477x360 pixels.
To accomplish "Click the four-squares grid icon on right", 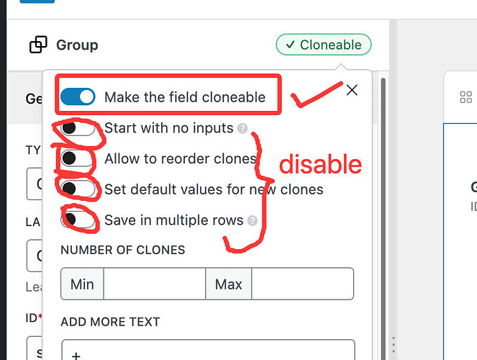I will point(465,97).
